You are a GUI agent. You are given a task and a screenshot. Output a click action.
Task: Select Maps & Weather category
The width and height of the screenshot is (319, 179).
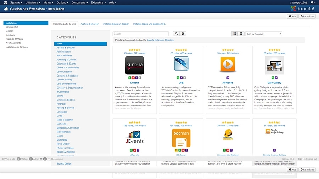(x=65, y=120)
